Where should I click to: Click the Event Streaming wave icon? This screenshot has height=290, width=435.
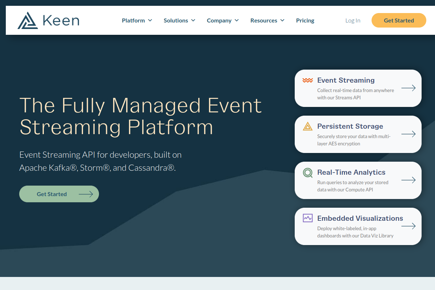(307, 80)
